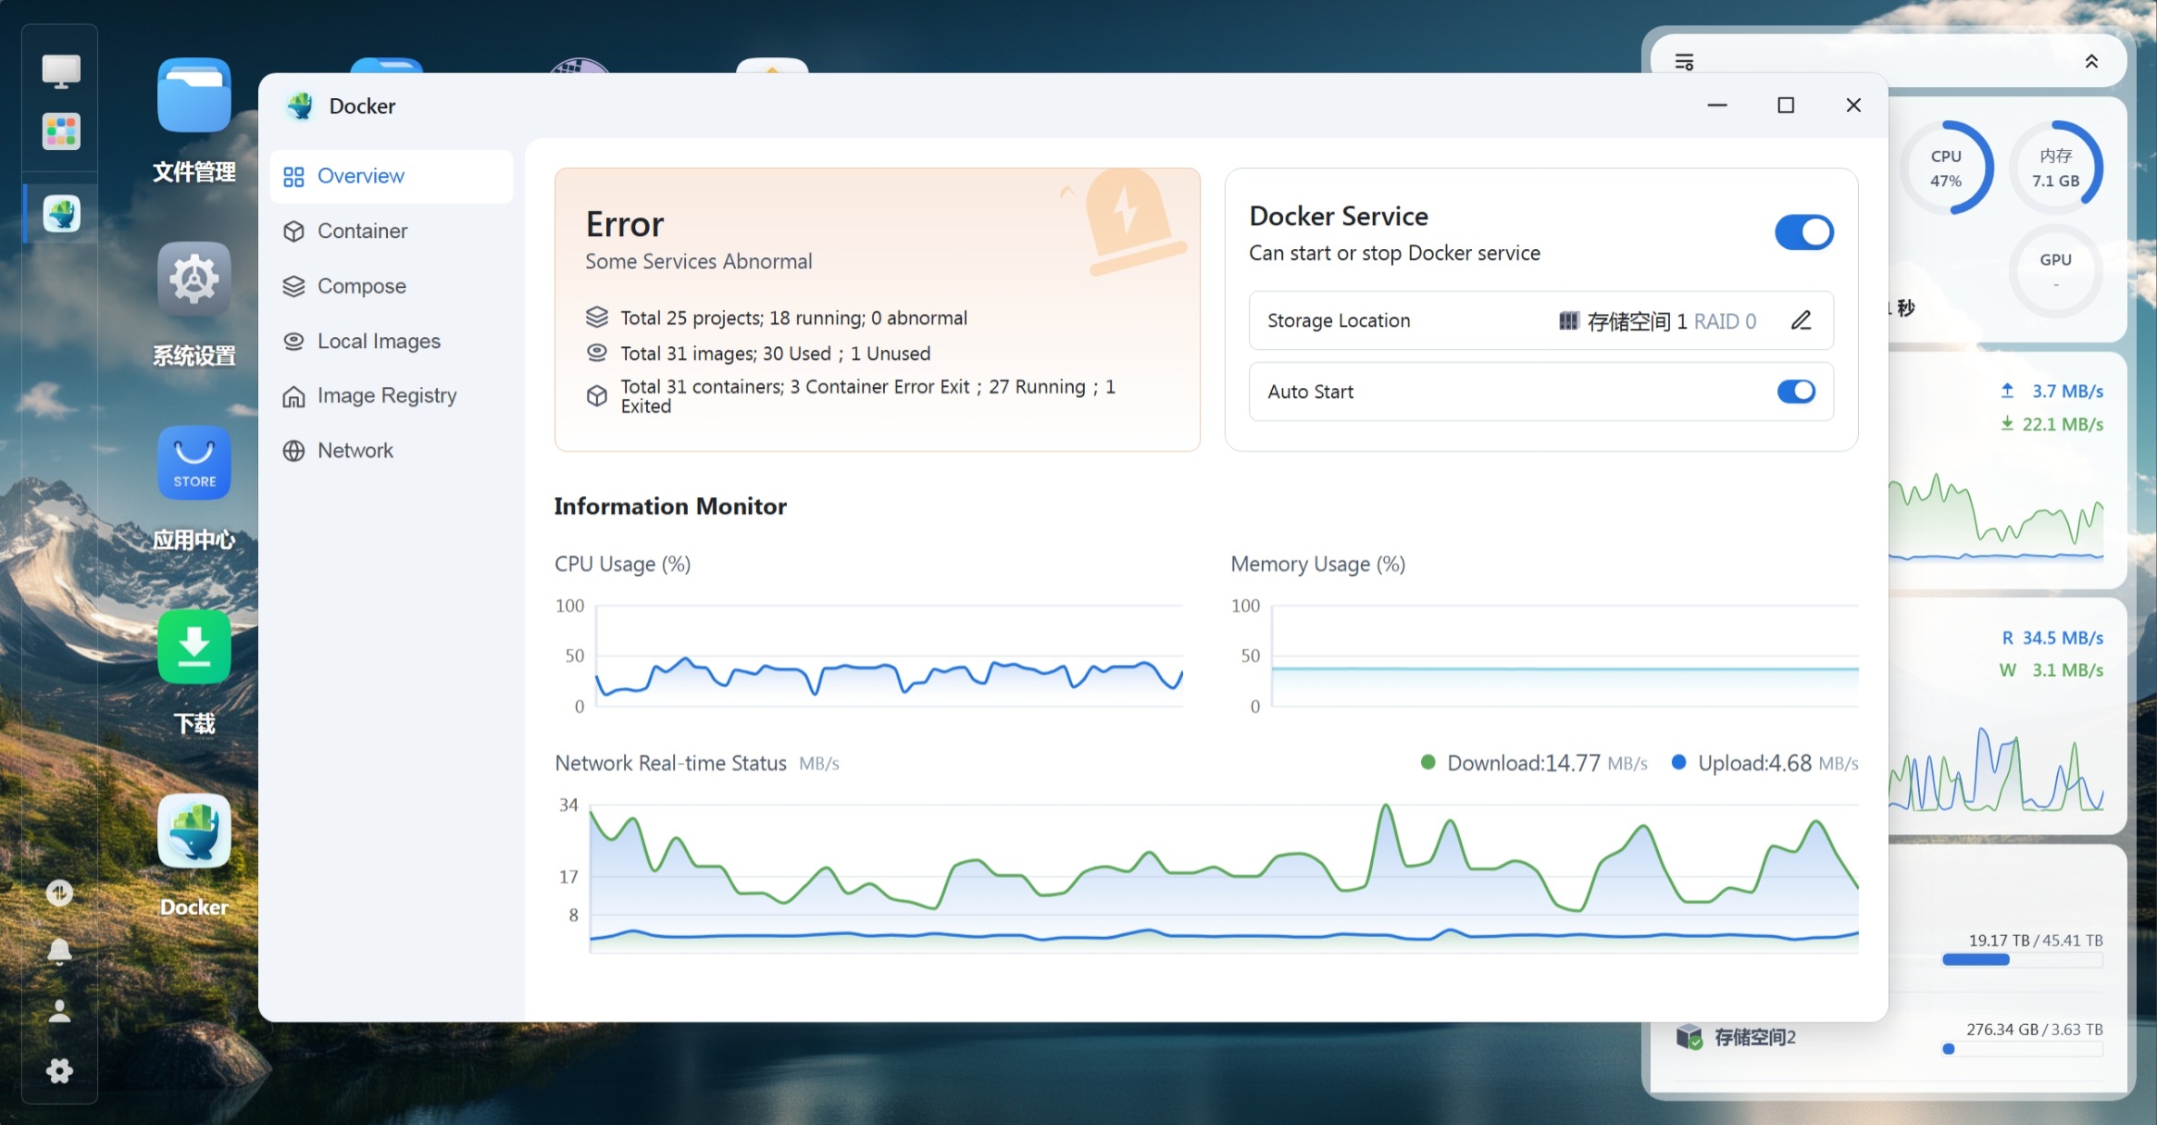
Task: Launch the 下载 download manager app
Action: coord(193,647)
